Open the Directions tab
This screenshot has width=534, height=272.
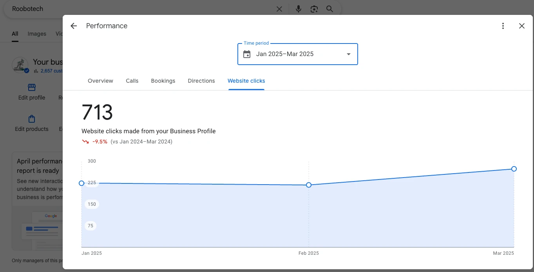[201, 81]
